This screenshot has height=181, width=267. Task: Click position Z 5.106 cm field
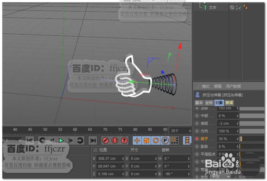pyautogui.click(x=110, y=174)
